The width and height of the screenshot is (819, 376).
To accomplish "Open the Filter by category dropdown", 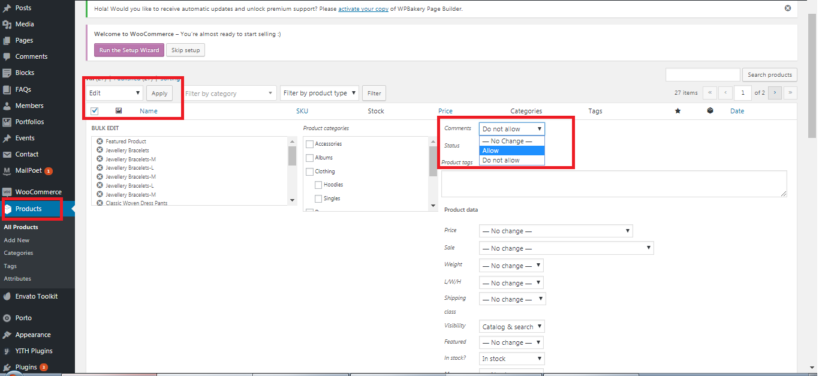I will [229, 93].
